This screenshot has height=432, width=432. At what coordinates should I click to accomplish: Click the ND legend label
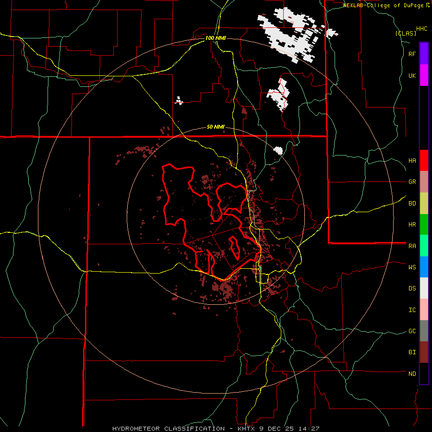coord(412,374)
